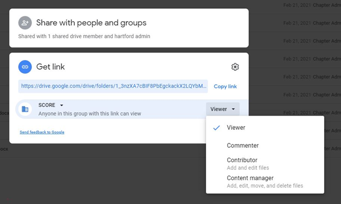This screenshot has width=341, height=204.
Task: Click the Get link heading text
Action: (50, 67)
